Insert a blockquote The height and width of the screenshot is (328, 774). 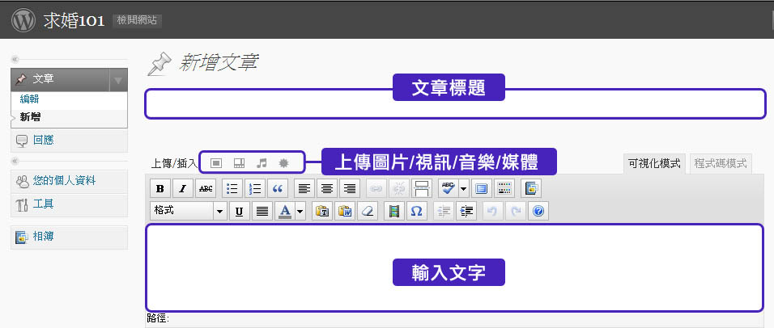coord(278,189)
